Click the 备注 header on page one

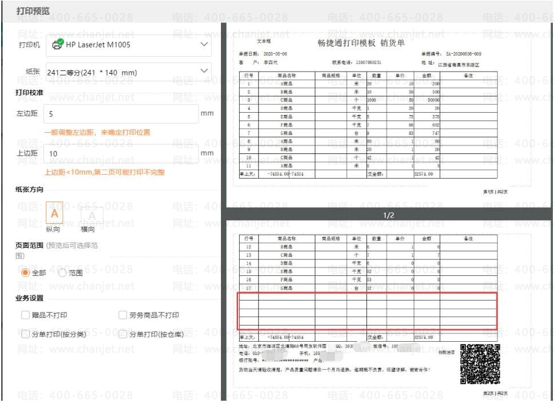tap(468, 76)
